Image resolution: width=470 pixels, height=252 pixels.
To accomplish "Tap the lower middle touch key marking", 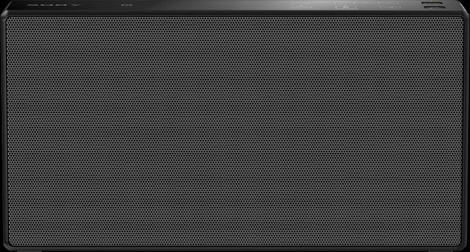I will 346,7.
